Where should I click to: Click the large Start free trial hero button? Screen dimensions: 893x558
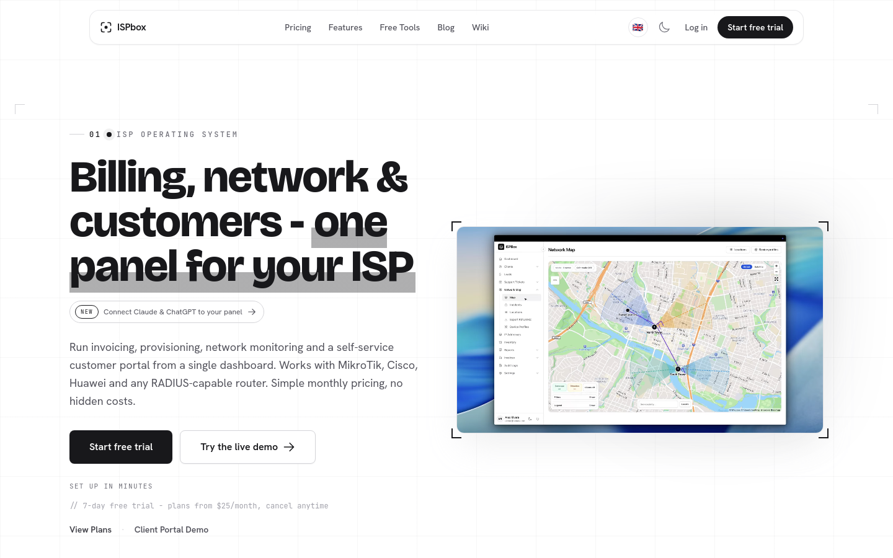click(x=121, y=447)
